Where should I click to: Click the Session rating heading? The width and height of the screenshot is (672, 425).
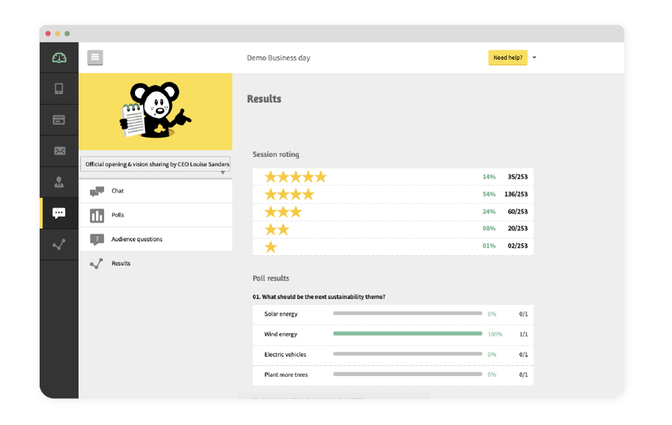click(276, 154)
